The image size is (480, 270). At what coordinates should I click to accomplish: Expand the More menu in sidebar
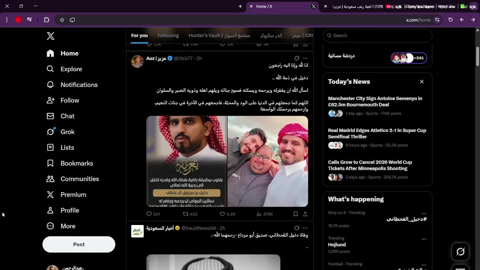[x=61, y=226]
